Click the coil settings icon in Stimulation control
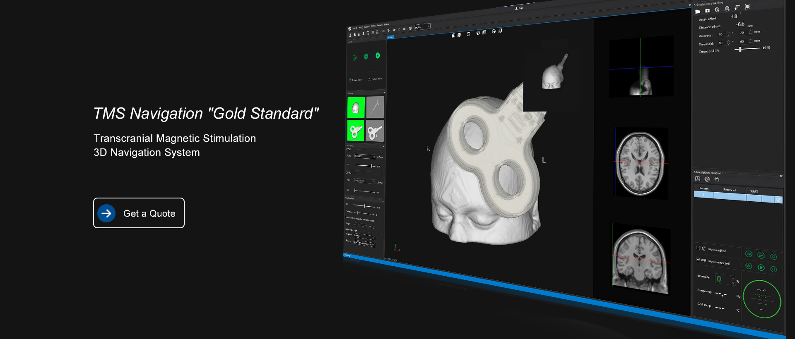Screen dimensions: 795x339 click(x=707, y=179)
